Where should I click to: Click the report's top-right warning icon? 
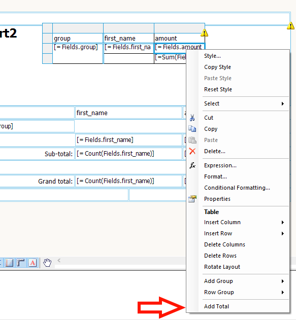[290, 26]
